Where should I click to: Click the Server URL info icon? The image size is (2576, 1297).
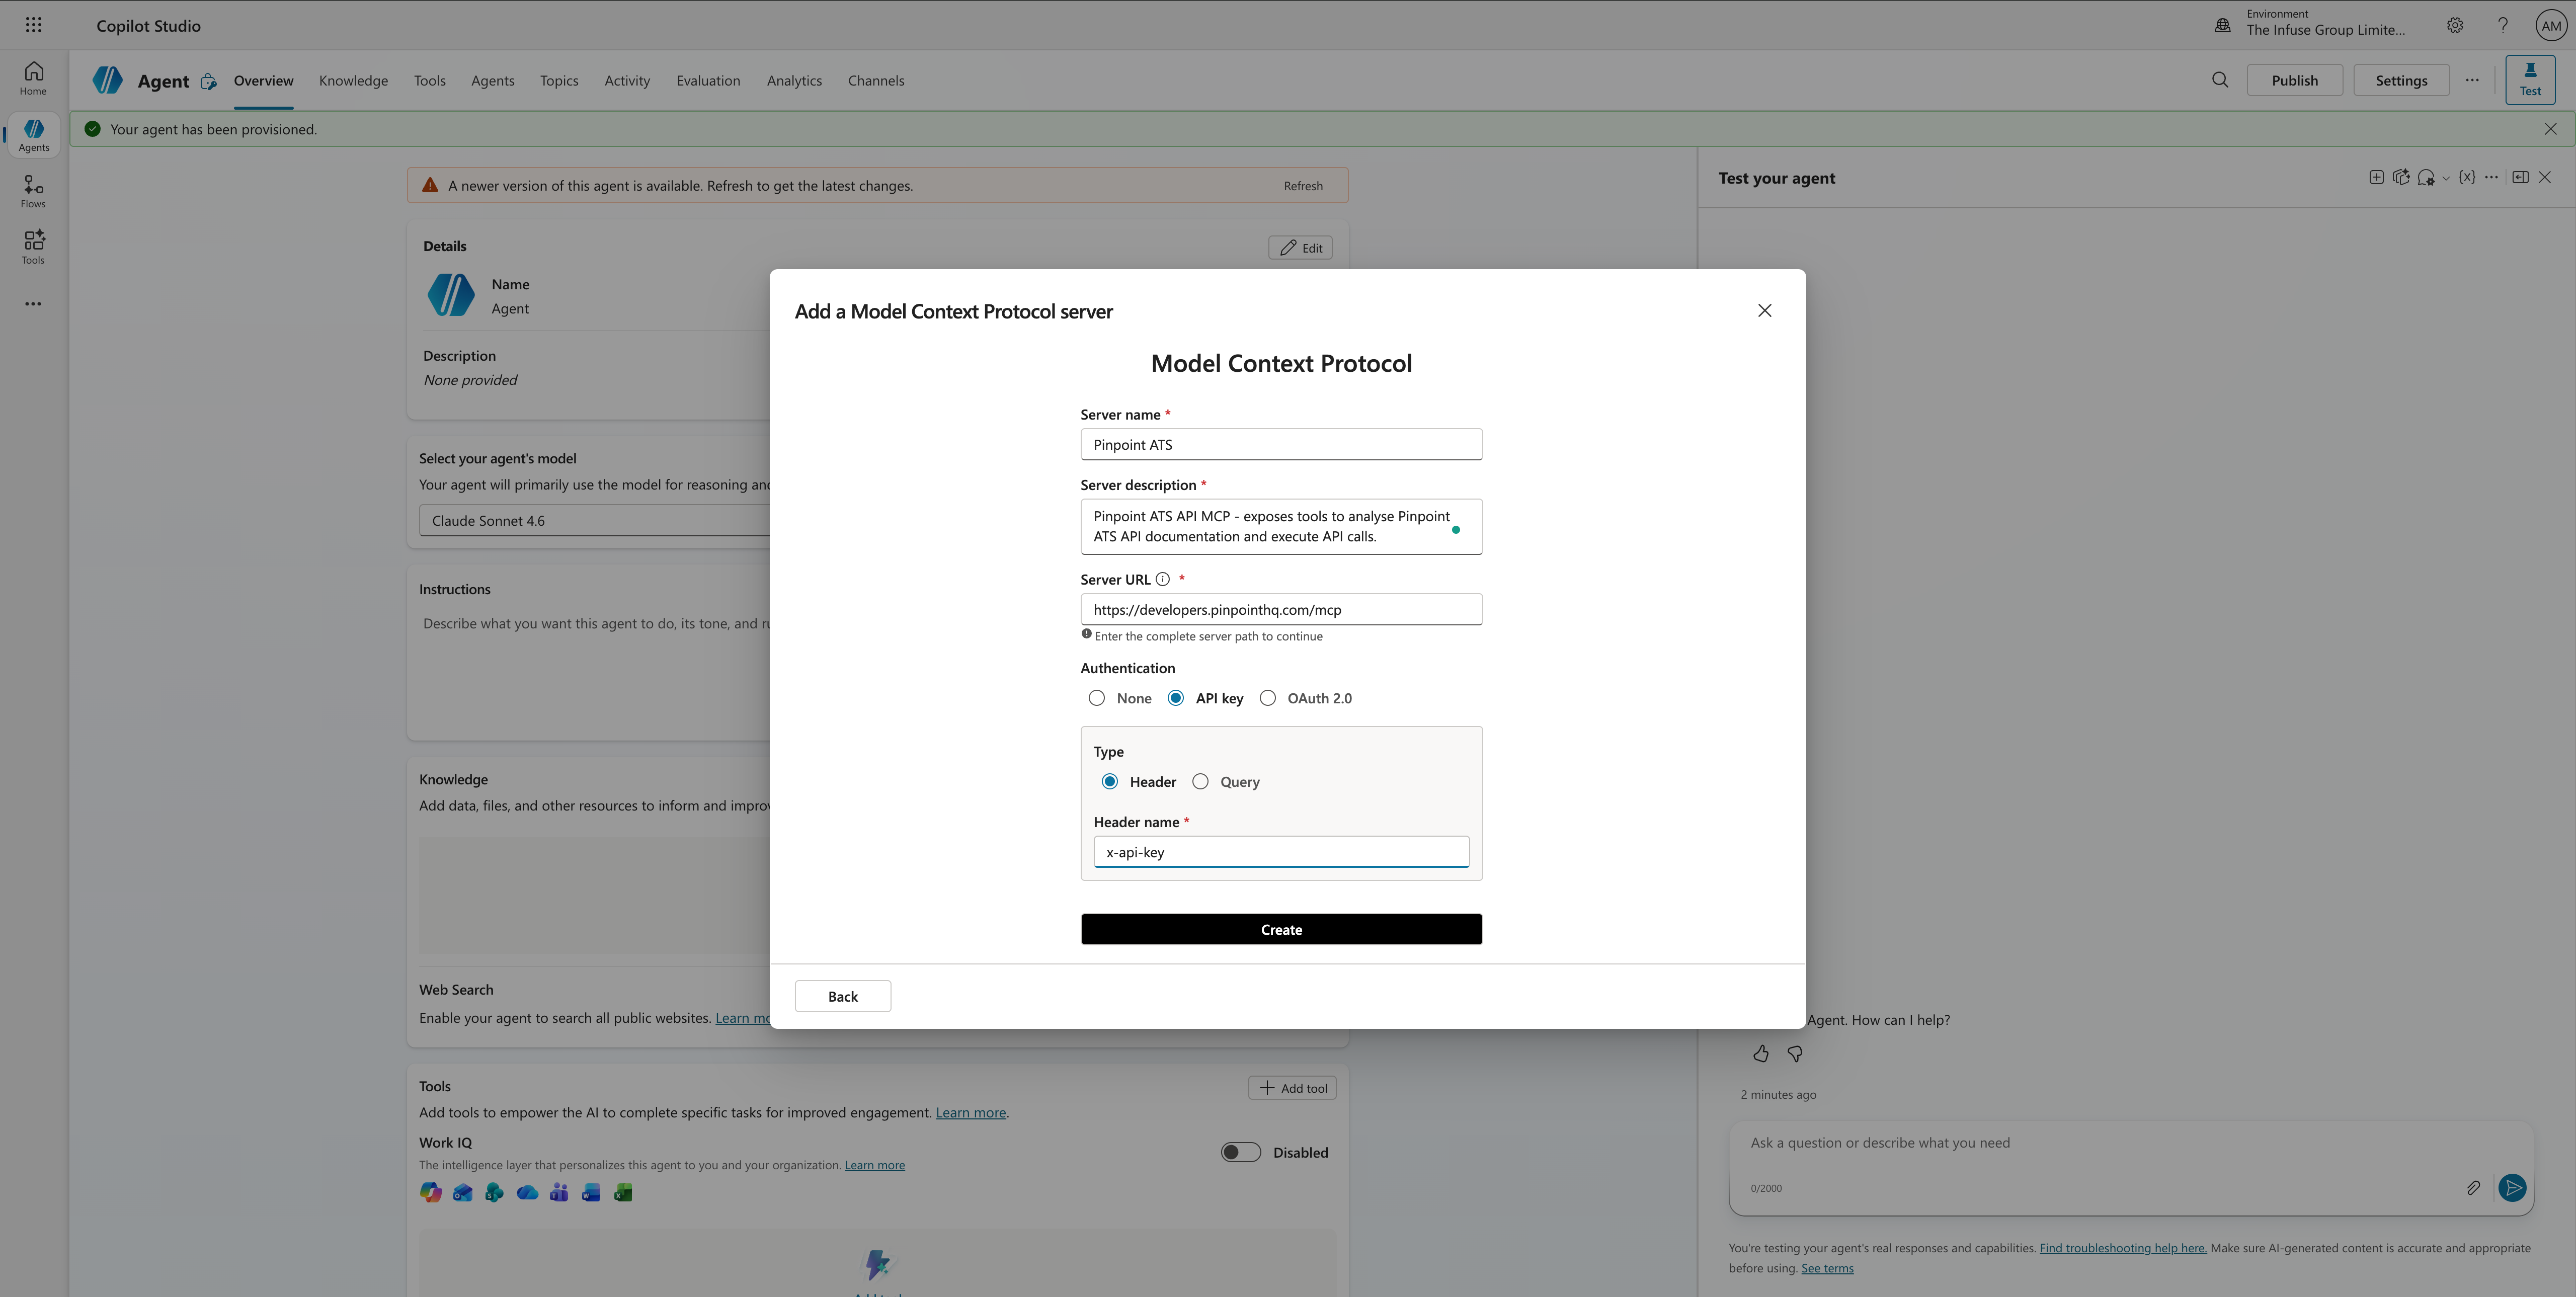point(1162,579)
